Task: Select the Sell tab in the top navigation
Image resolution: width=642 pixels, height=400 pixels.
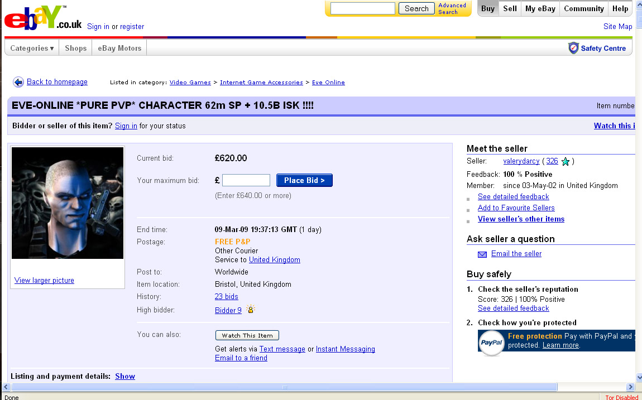Action: (x=510, y=8)
